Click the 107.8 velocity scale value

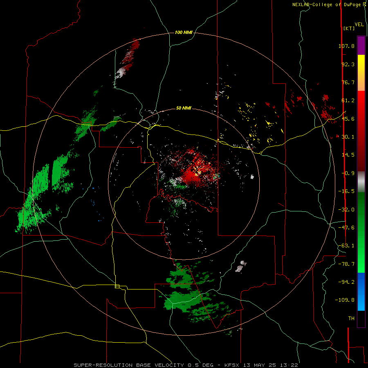[346, 46]
